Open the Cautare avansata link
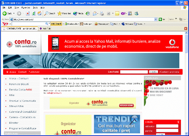189x136 pixels. [x=169, y=72]
